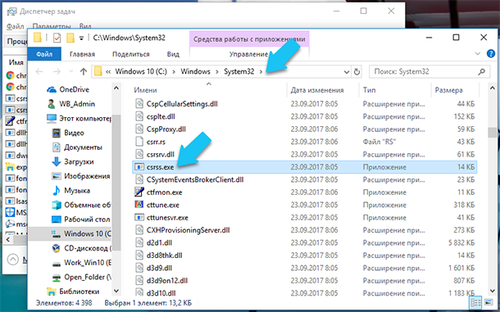Select the csrsrv.dll file

click(161, 154)
